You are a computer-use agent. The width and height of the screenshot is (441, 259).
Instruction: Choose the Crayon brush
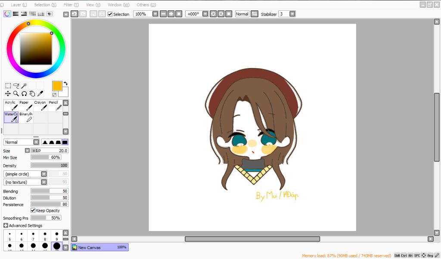(x=40, y=105)
